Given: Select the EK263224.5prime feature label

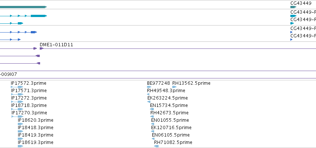Looking at the screenshot, I should 167,98.
